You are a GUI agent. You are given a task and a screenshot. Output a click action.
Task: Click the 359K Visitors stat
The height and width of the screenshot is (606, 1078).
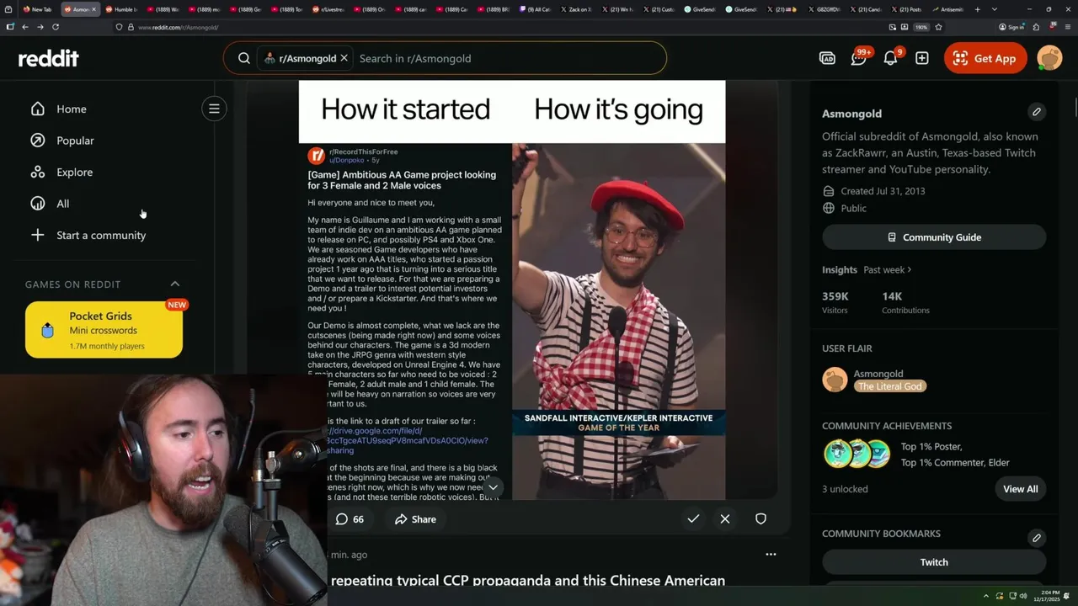point(835,302)
